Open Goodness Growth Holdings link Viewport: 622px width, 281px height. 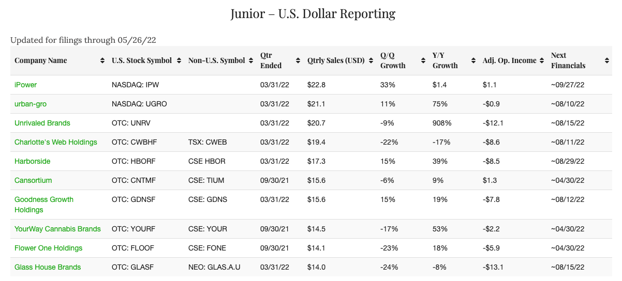pos(44,199)
